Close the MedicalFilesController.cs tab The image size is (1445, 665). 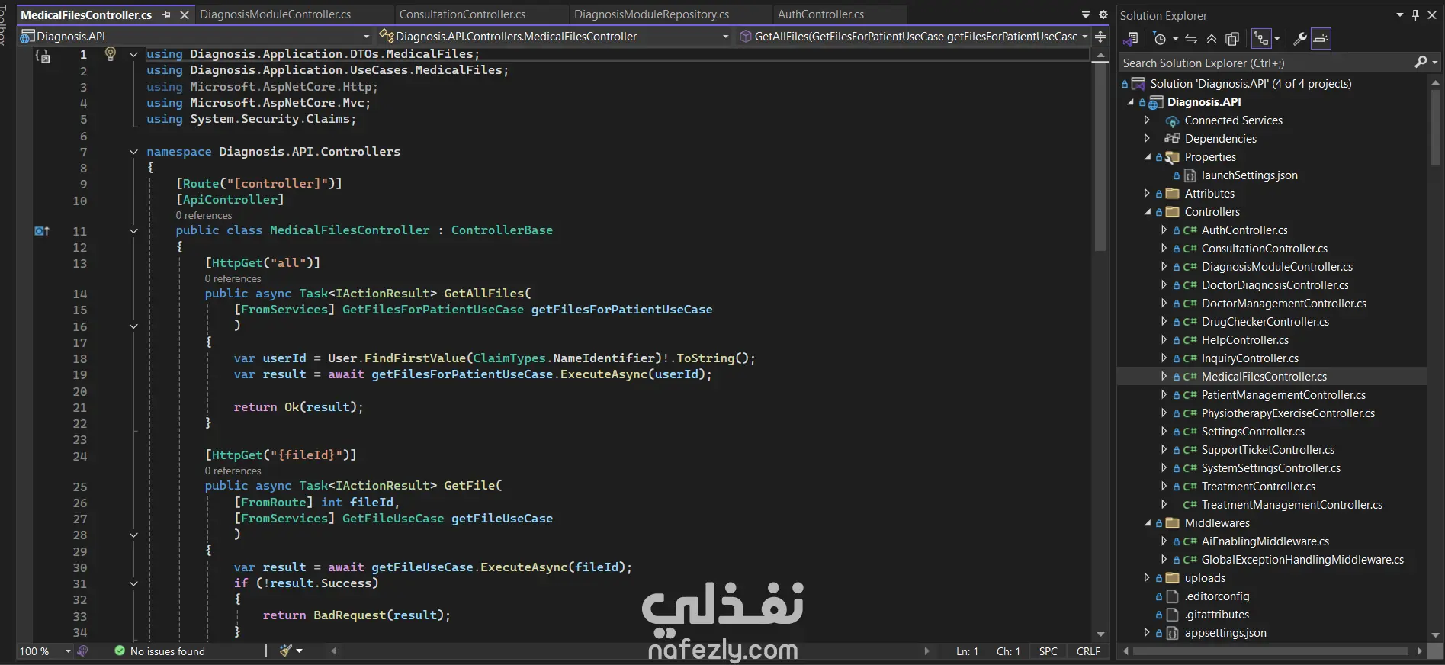pos(185,14)
